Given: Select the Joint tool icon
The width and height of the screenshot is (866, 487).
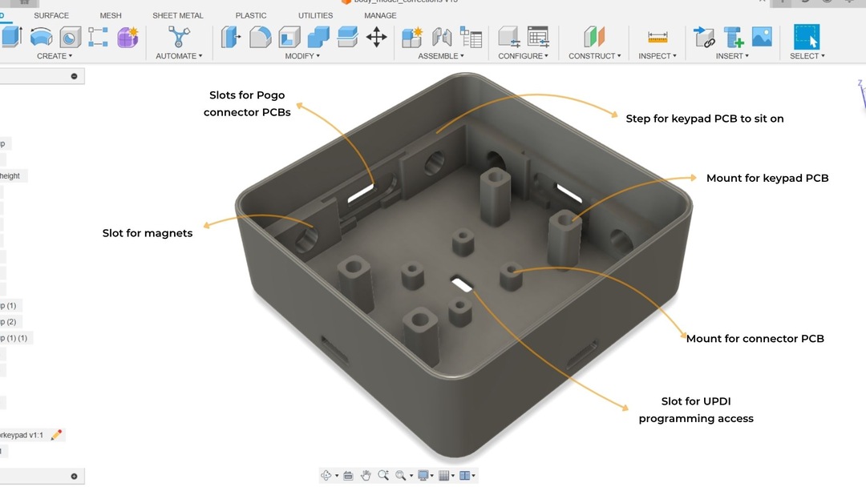Looking at the screenshot, I should 441,38.
